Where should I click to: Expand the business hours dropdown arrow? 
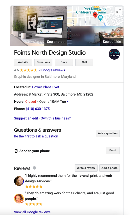[x=68, y=102]
